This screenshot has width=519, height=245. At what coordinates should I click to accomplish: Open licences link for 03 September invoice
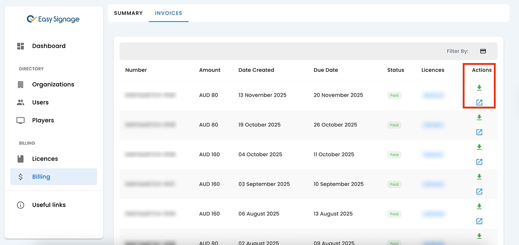click(433, 184)
